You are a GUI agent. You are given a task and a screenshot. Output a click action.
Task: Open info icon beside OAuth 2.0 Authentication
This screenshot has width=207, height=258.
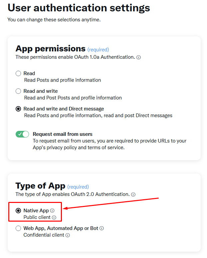pos(133,195)
